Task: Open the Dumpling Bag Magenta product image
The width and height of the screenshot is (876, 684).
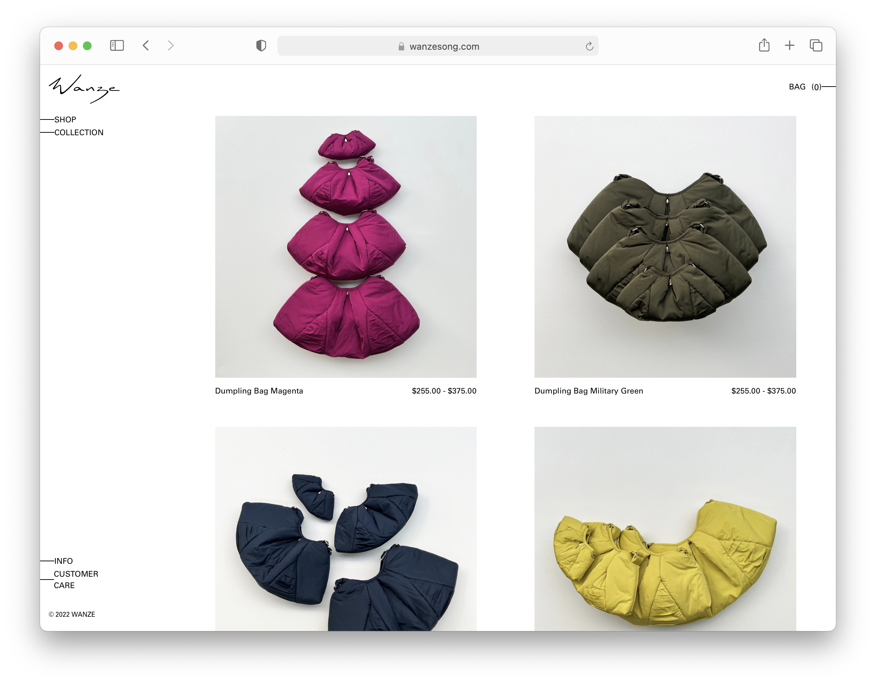Action: 346,246
